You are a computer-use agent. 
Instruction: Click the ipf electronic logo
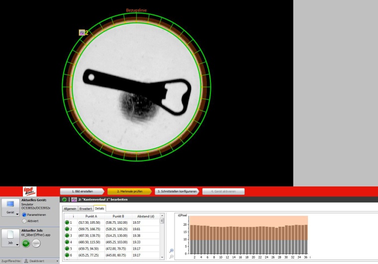coord(30,191)
